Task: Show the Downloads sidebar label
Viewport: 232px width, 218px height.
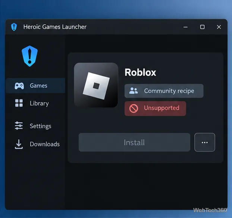Action: click(45, 144)
